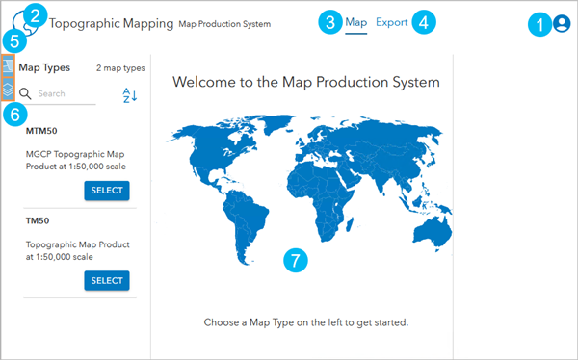The image size is (578, 360).
Task: Select the TM50 map type button
Action: click(107, 280)
